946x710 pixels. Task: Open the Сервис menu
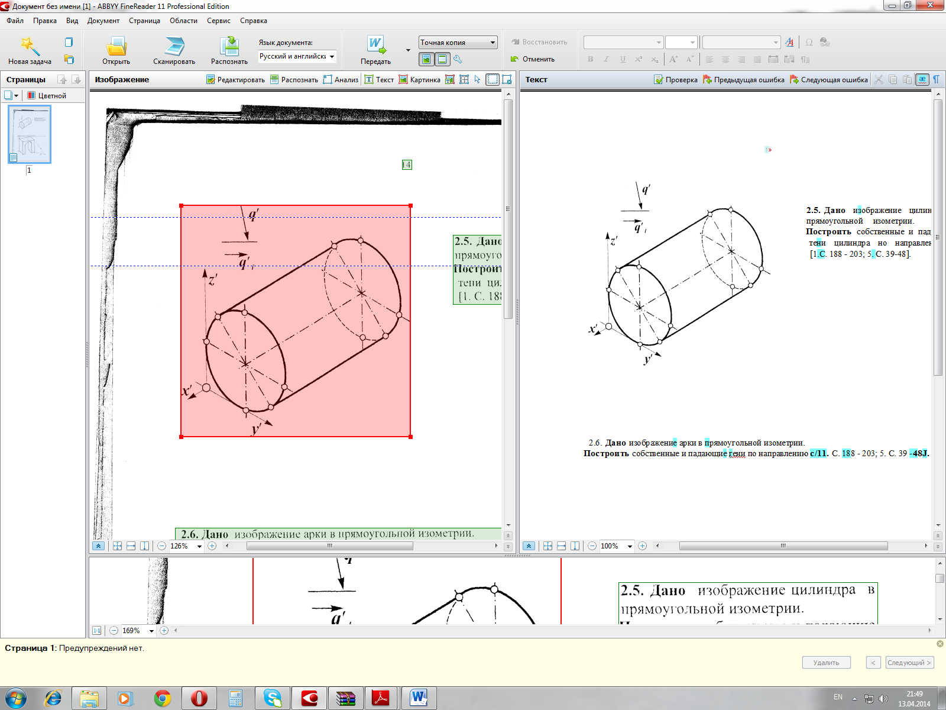tap(219, 21)
